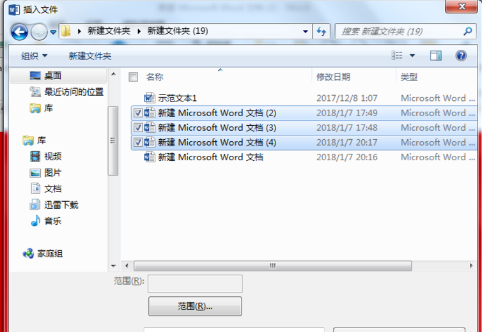Screen dimensions: 482x332
Task: Open the help question mark icon
Action: tap(461, 56)
